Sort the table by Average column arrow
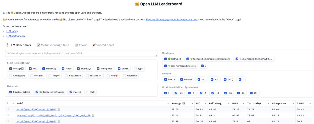The width and height of the screenshot is (314, 124). [193, 103]
